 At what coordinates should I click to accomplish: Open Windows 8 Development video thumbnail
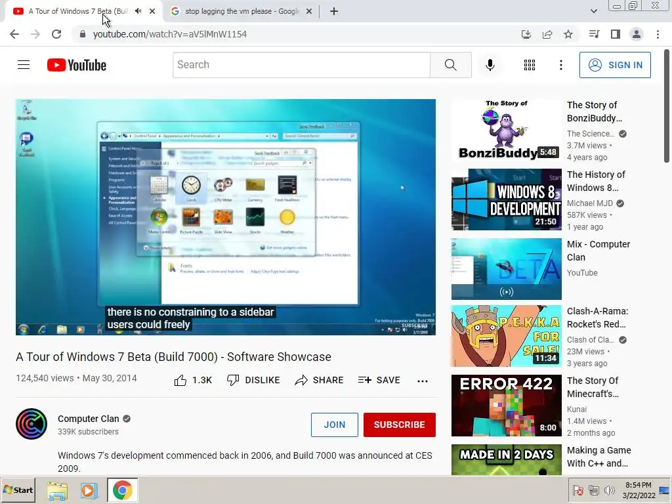(x=506, y=199)
